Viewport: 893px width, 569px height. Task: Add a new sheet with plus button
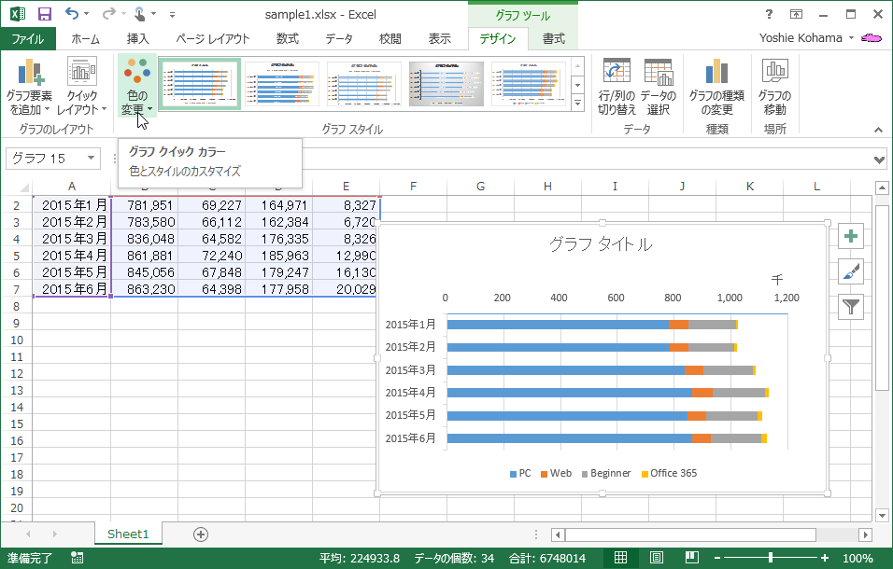tap(201, 534)
